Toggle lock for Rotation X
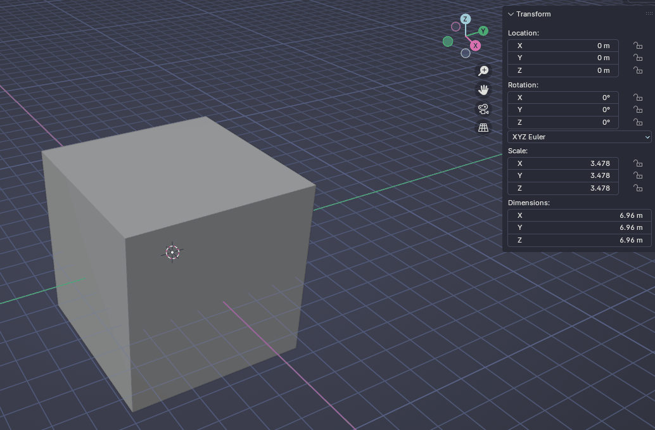Image resolution: width=655 pixels, height=430 pixels. [637, 98]
